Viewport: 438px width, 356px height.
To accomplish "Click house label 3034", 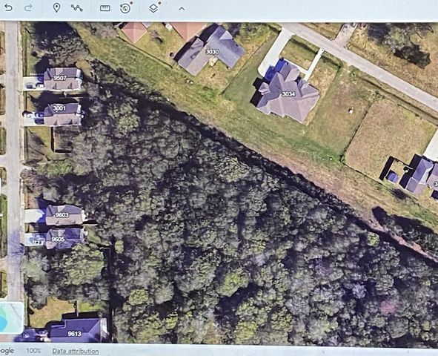I will (x=288, y=94).
